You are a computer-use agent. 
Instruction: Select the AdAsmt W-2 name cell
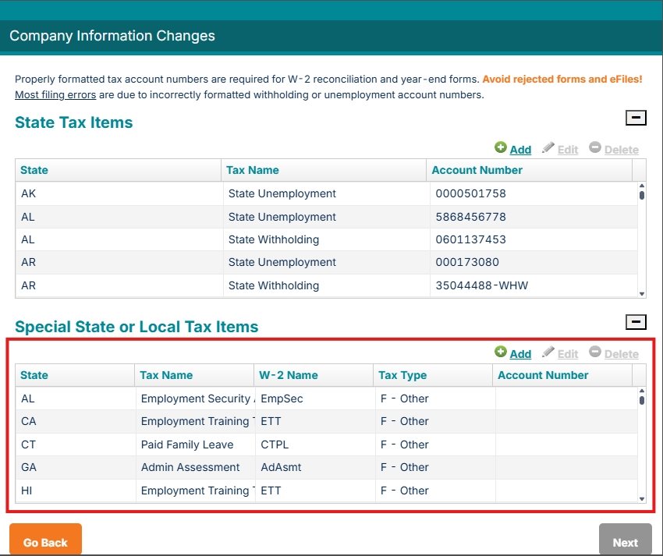click(x=315, y=468)
